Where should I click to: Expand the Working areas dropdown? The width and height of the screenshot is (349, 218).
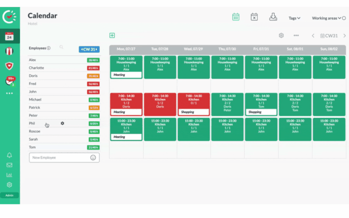pyautogui.click(x=326, y=18)
